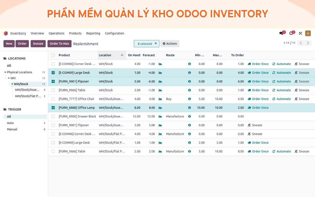Screen dimensions: 315x197
Task: Collapse the WH/Stock location node
Action: 12,84
